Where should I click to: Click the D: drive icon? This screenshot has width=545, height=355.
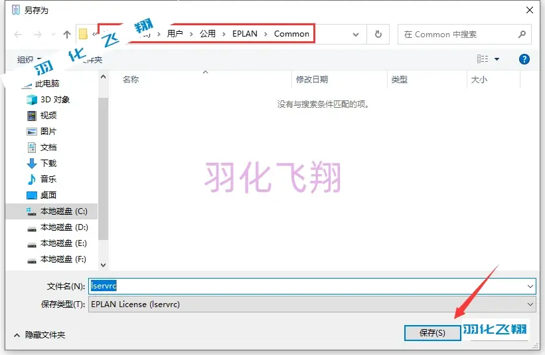32,229
